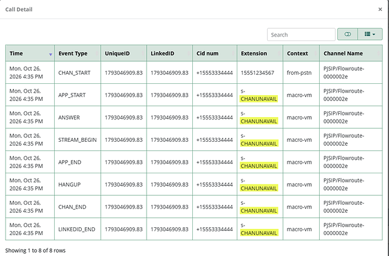Click the Showing 1 to 8 rows text

[35, 250]
